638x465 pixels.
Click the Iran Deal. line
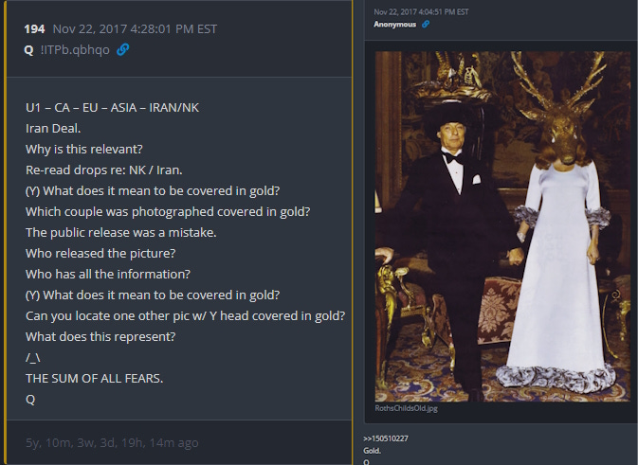53,129
